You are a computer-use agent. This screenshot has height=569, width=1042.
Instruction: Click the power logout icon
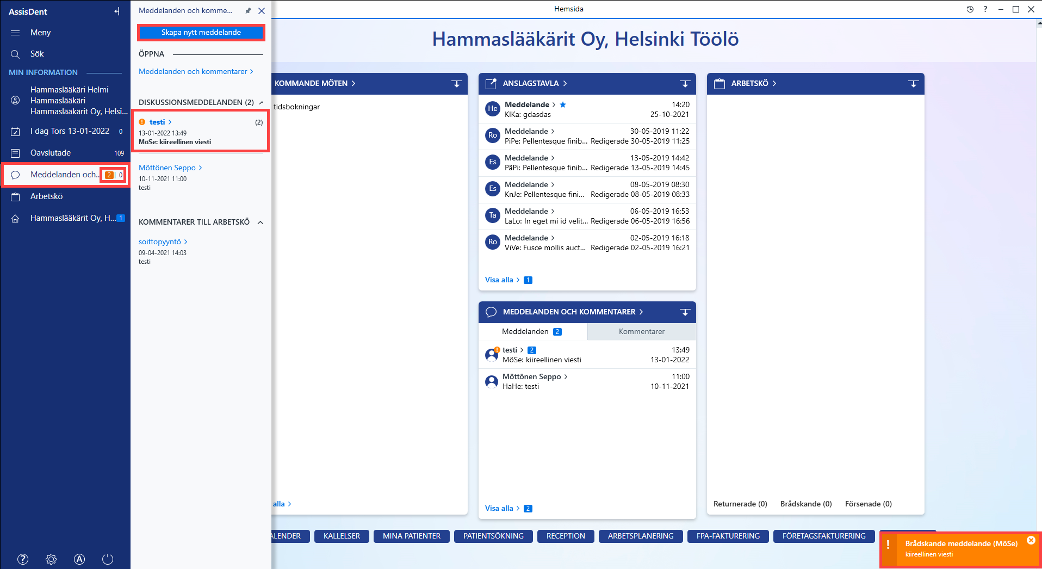point(108,559)
